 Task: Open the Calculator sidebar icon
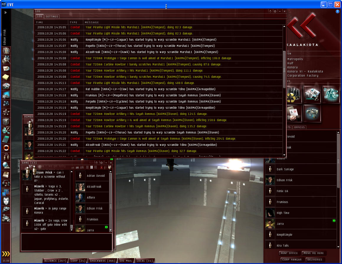(x=6, y=139)
